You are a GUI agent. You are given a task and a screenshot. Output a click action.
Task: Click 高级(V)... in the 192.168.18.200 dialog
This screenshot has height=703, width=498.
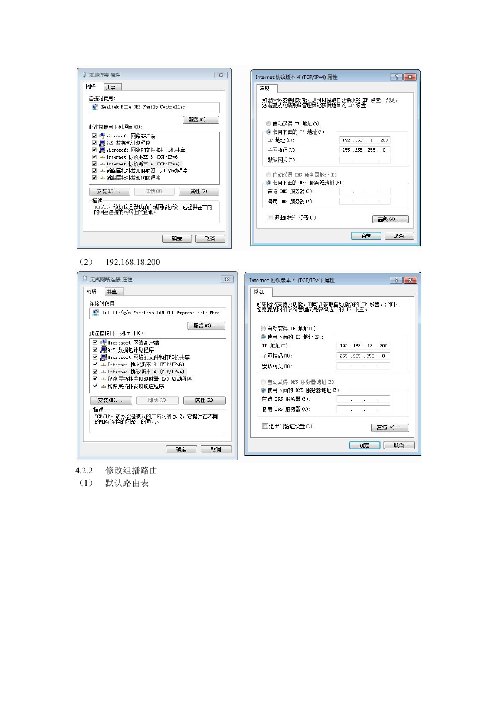(390, 428)
